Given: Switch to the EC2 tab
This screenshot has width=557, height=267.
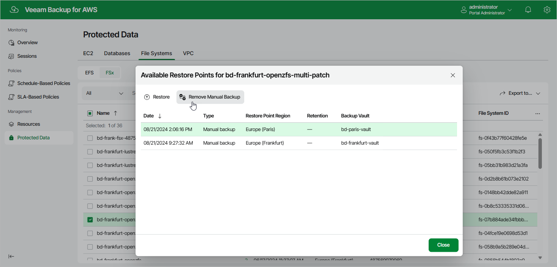Looking at the screenshot, I should [x=88, y=53].
